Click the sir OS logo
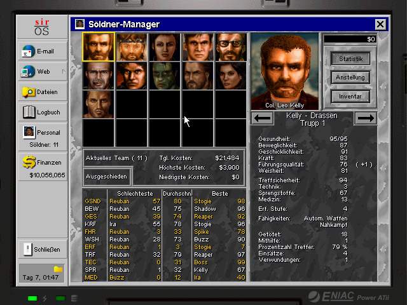This screenshot has width=407, height=305. (x=42, y=27)
